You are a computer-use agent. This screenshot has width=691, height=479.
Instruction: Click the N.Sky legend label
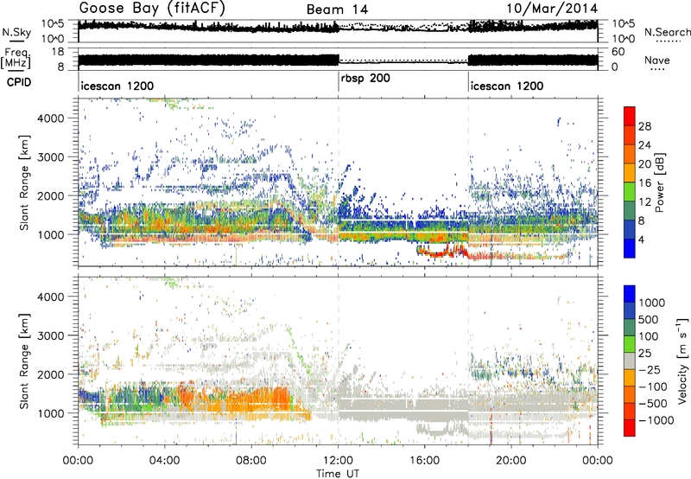tap(16, 32)
